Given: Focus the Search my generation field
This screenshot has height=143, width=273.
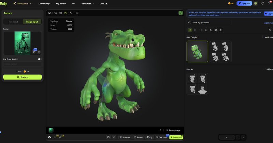Looking at the screenshot, I should 209,23.
